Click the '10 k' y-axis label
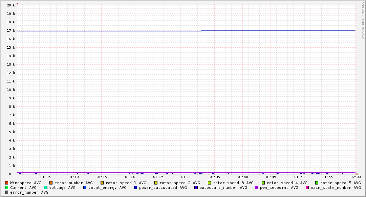Screen dimensions: 366x197 (x=11, y=90)
